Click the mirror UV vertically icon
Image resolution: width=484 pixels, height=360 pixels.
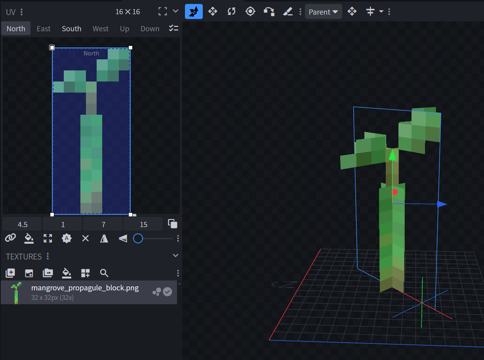(123, 238)
